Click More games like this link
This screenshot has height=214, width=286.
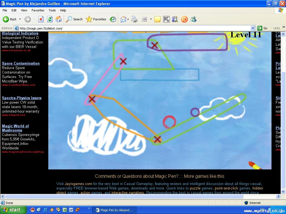pyautogui.click(x=204, y=176)
